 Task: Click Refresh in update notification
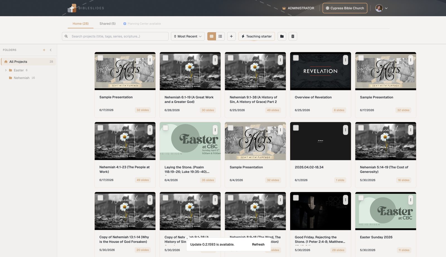[x=258, y=244]
